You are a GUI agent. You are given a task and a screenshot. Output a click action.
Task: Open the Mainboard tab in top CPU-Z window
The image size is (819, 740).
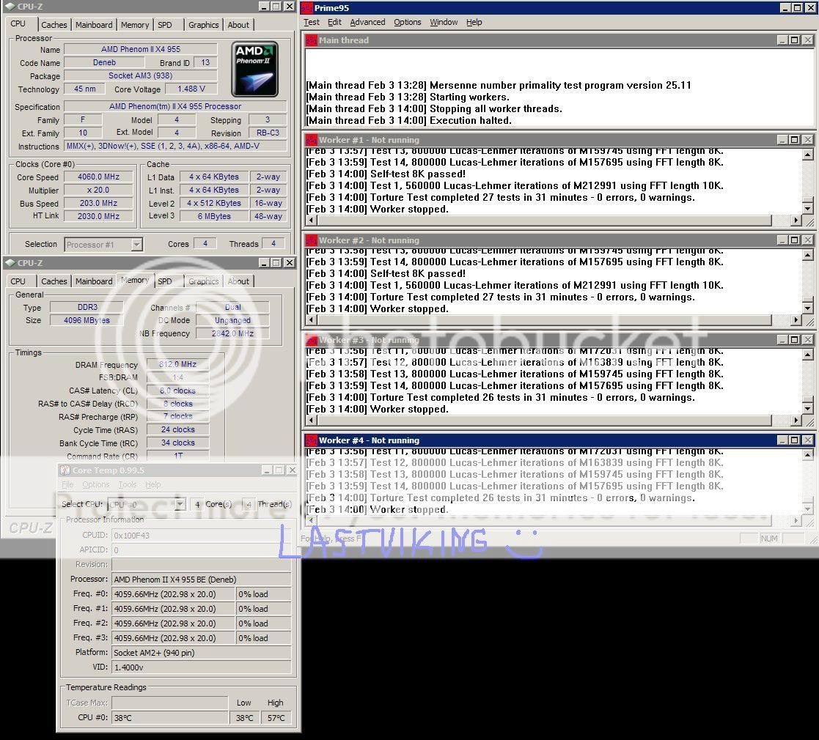pyautogui.click(x=94, y=25)
